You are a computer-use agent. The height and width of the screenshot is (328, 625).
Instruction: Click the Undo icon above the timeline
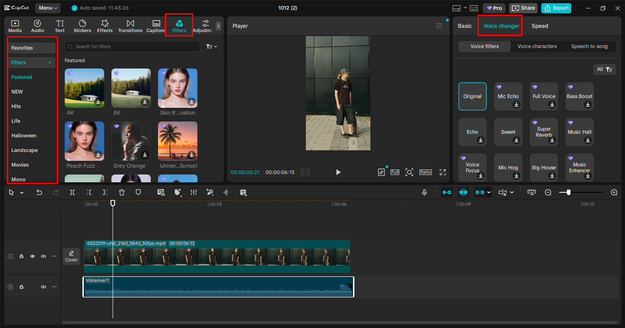point(39,192)
